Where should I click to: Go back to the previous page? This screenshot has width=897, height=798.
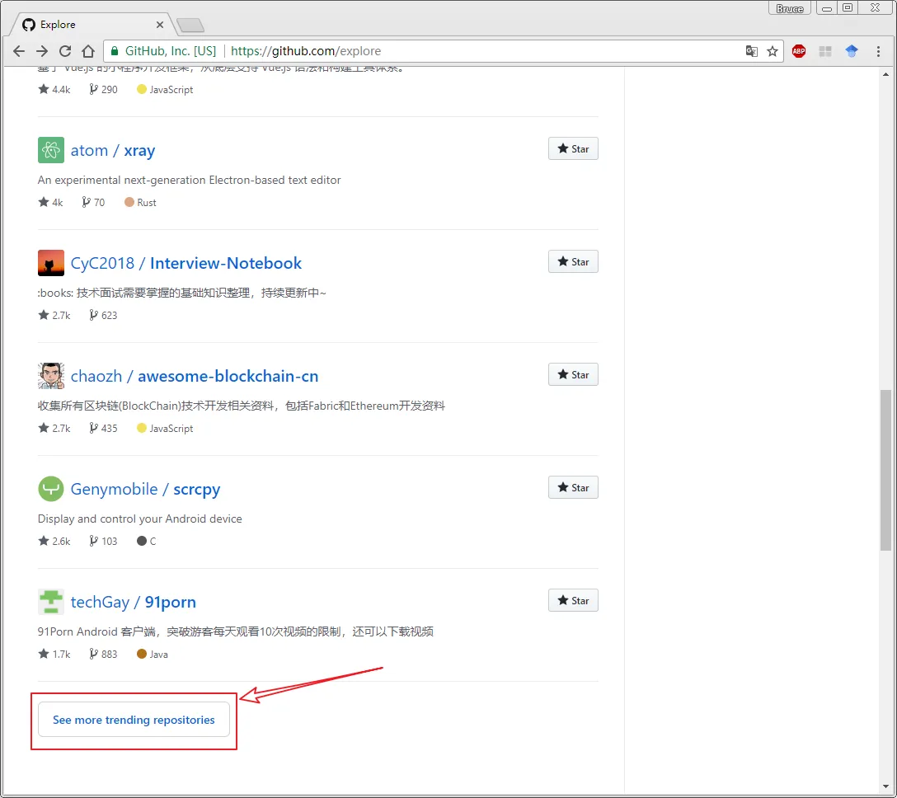(x=20, y=51)
